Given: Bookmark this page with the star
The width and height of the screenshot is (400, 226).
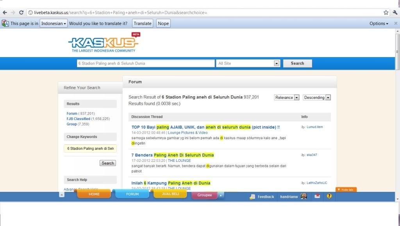Looking at the screenshot, I should pyautogui.click(x=386, y=12).
